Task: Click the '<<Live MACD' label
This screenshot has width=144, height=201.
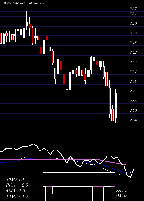Action: (121, 194)
